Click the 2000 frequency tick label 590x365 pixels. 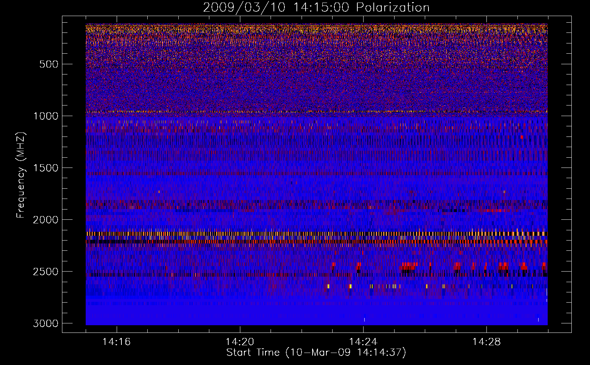(46, 220)
